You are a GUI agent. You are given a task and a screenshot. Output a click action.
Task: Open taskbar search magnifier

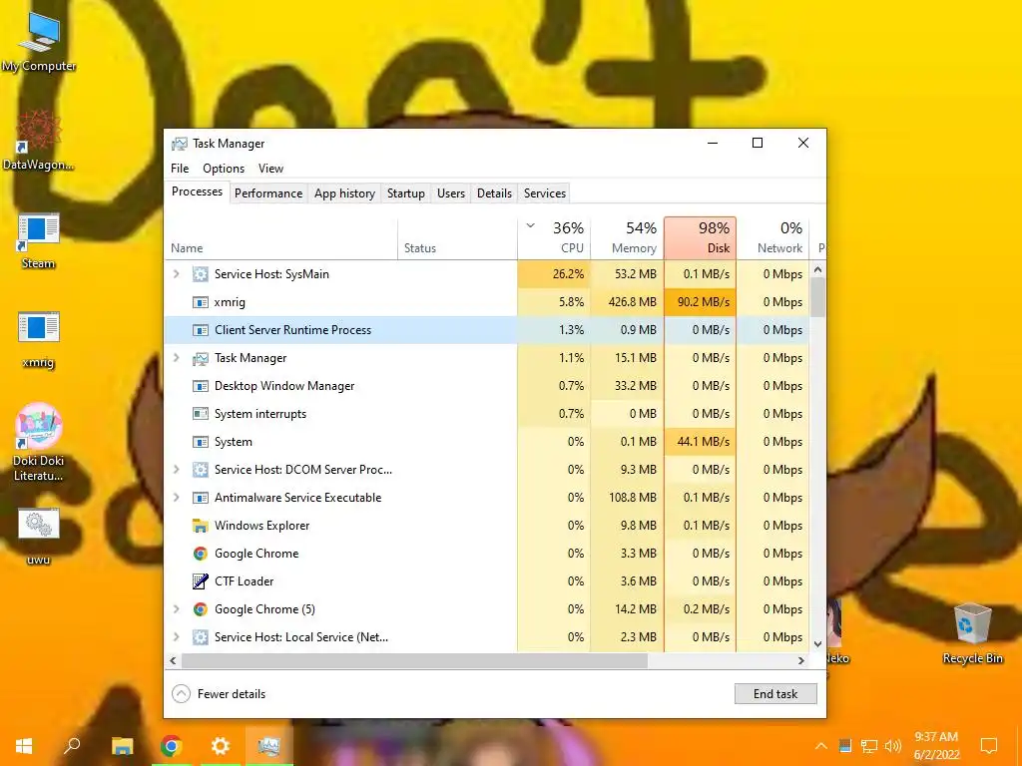click(72, 746)
